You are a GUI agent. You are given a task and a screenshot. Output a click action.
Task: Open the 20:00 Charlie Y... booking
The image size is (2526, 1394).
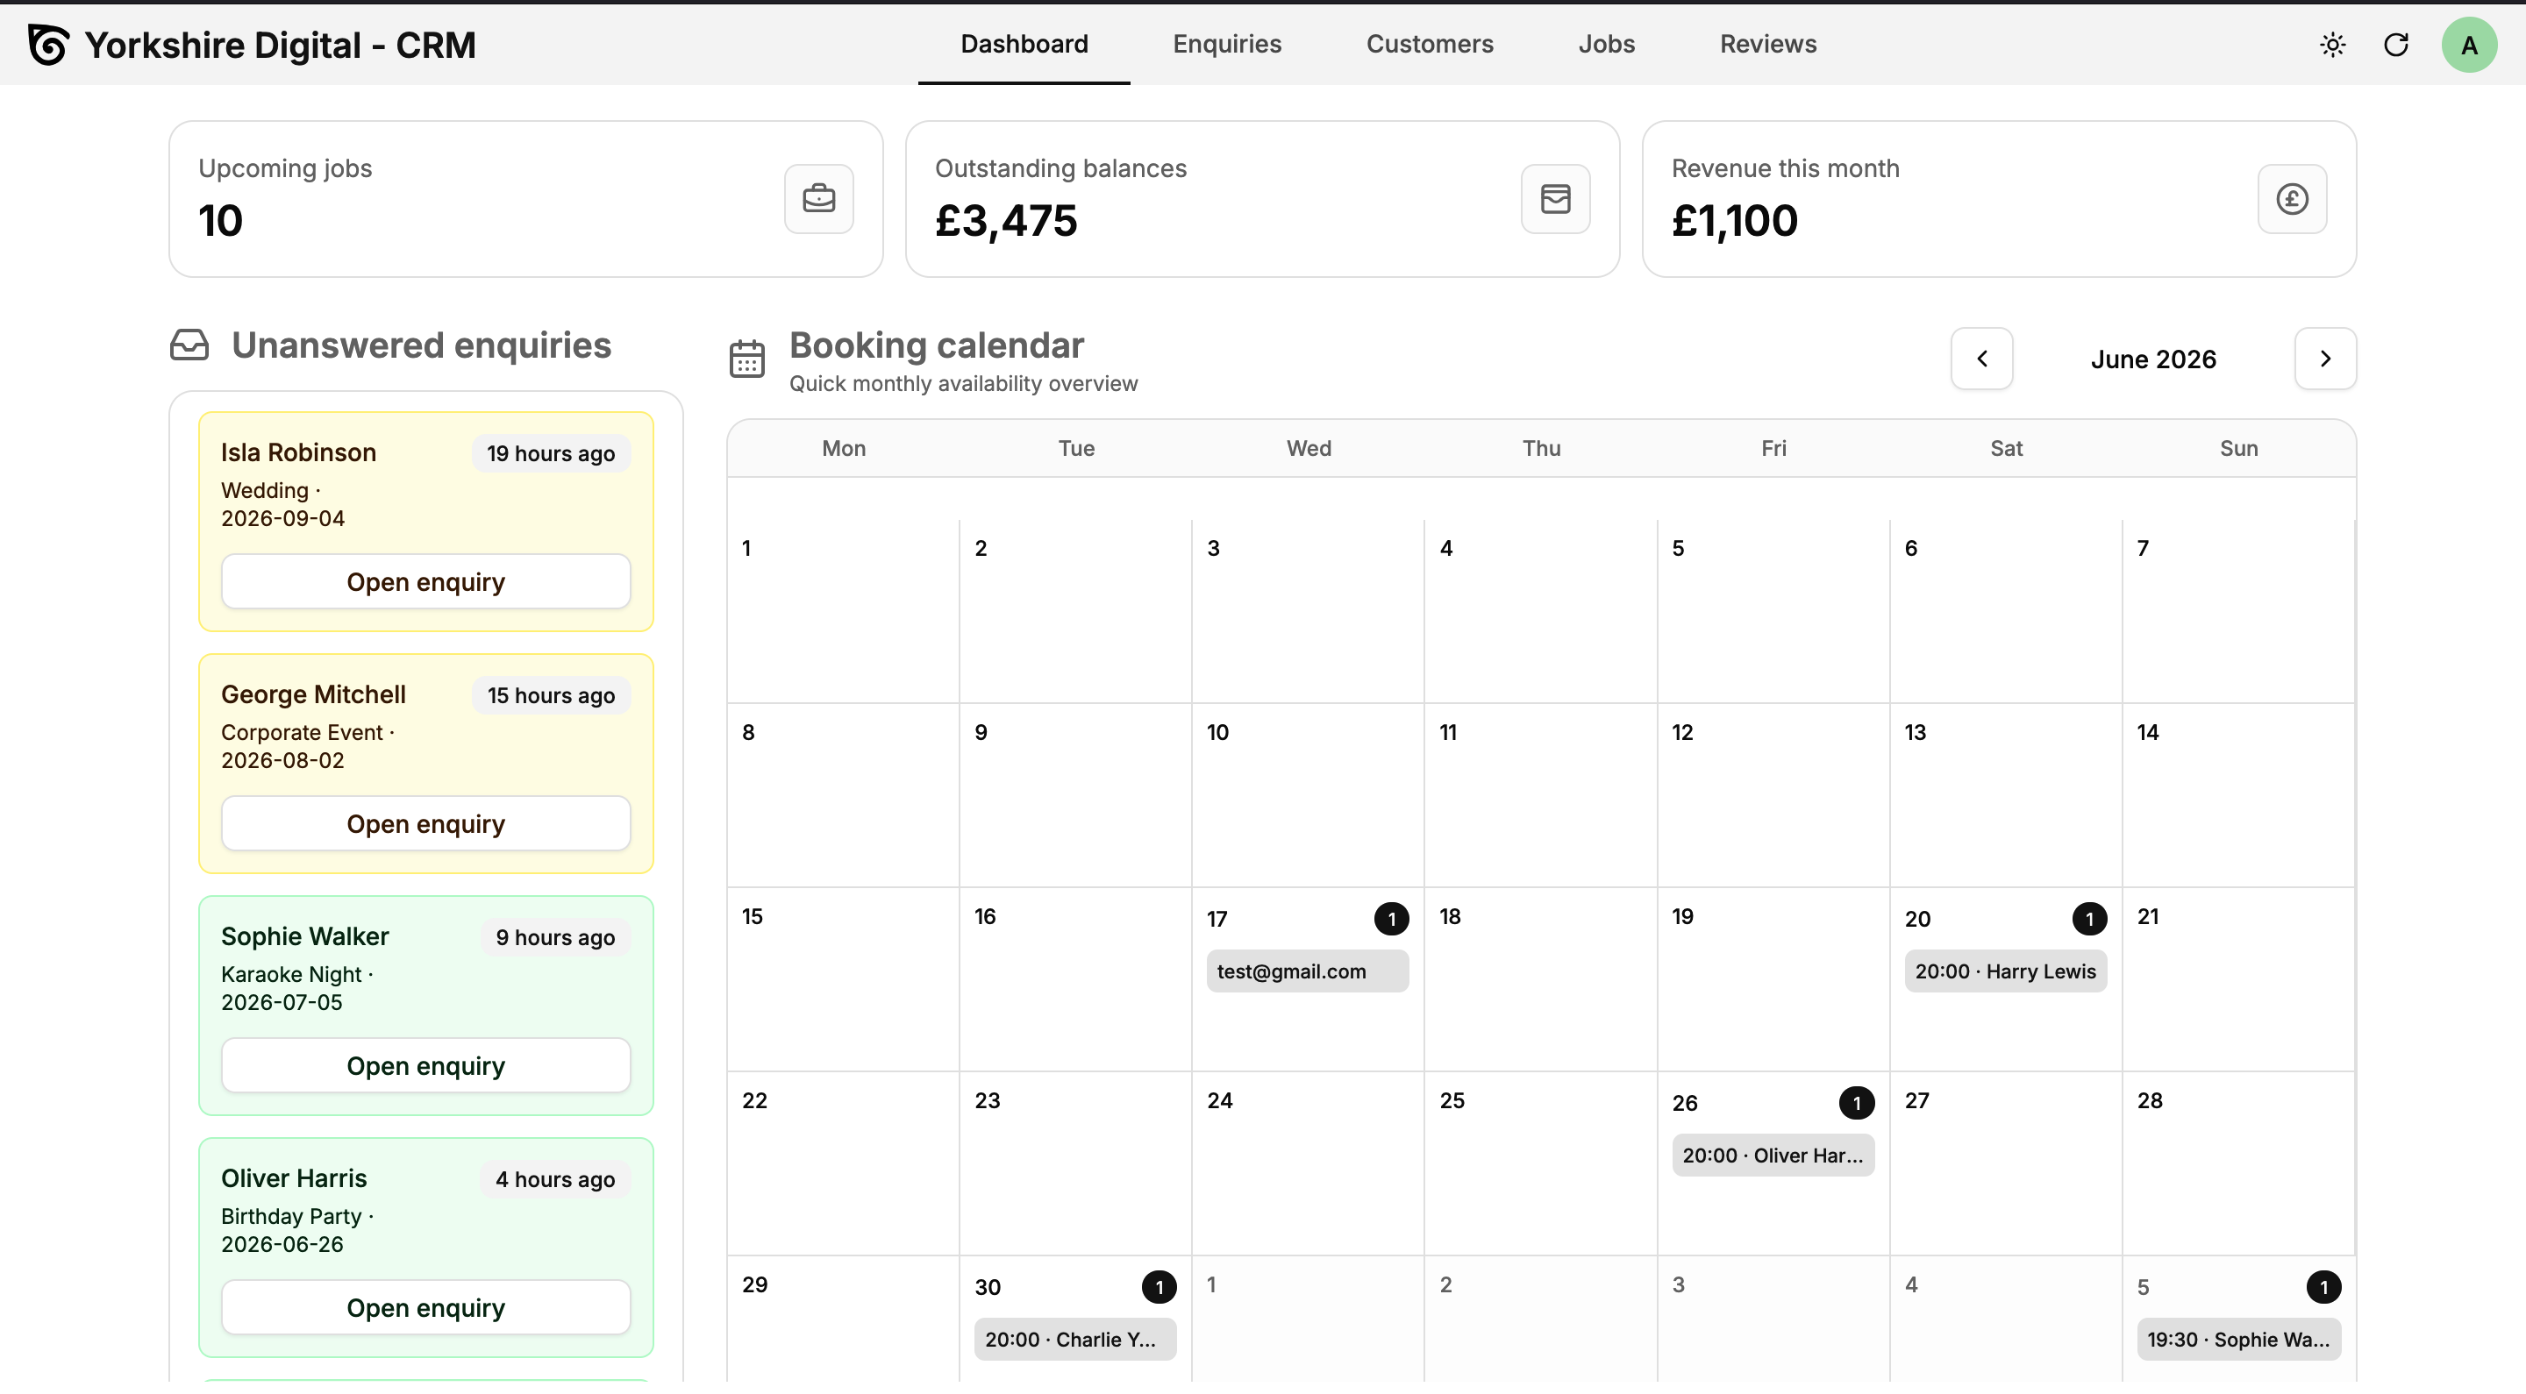1074,1341
